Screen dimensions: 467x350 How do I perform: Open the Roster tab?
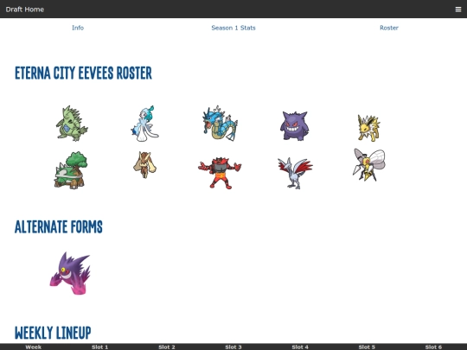(389, 28)
